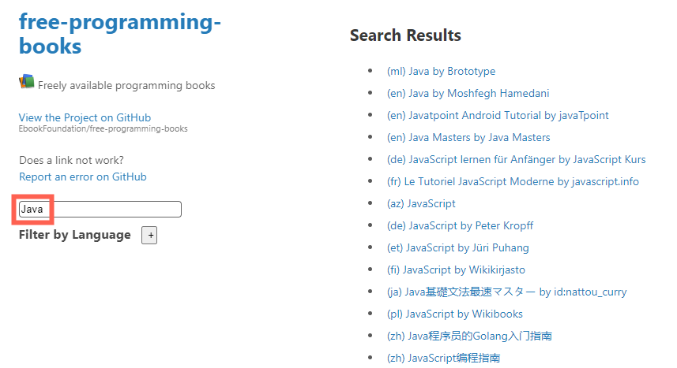Open (de) JavaScript by Peter Kropff
This screenshot has height=368, width=677.
(460, 225)
